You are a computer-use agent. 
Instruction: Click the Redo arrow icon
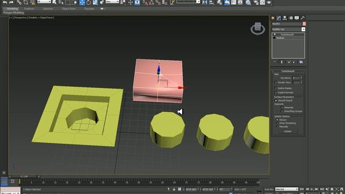pos(11,2)
